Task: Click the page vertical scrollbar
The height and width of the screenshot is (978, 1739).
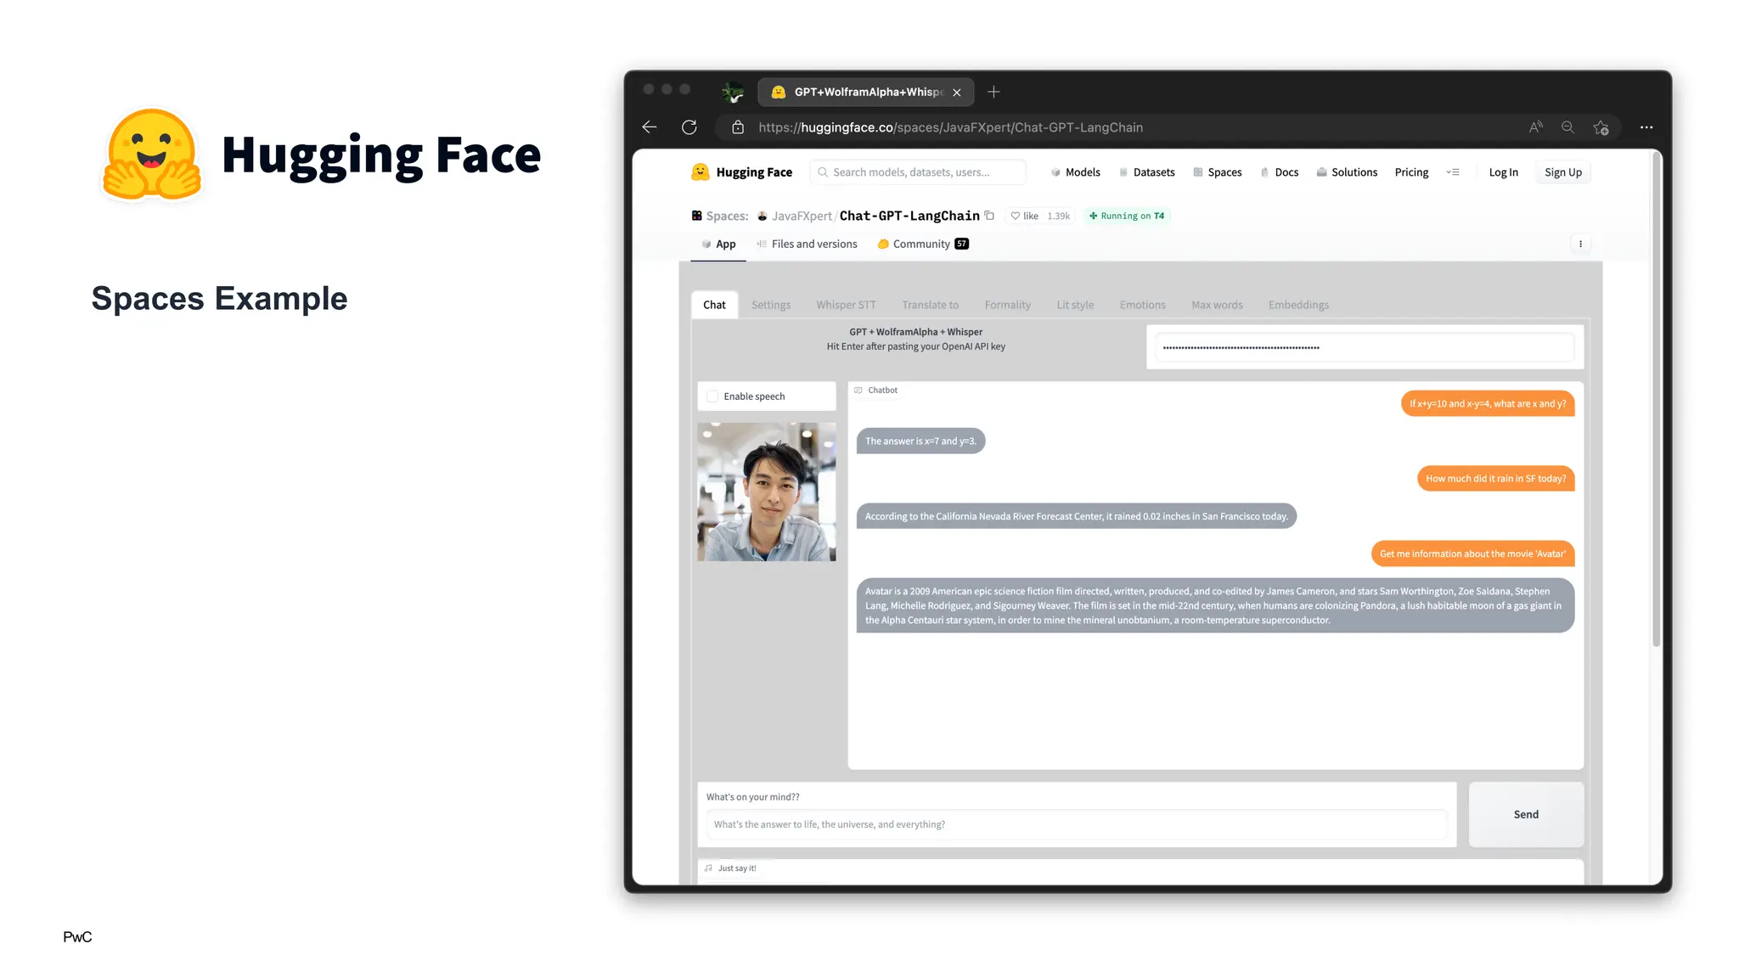Action: (x=1656, y=399)
